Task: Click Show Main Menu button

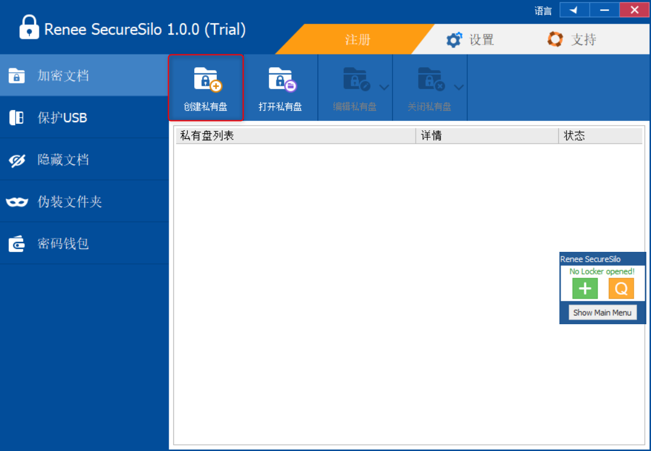Action: pos(602,313)
